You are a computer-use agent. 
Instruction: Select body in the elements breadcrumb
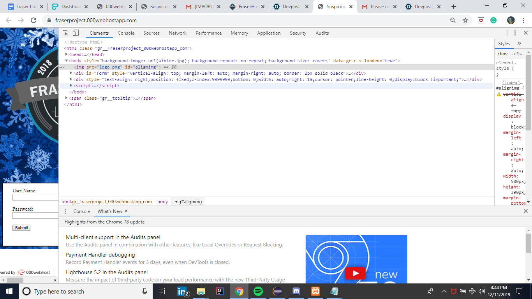(x=162, y=202)
